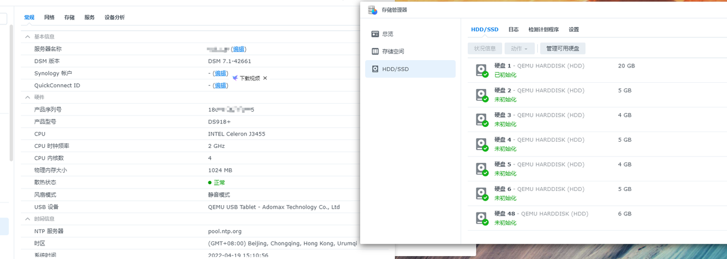Collapse the 硬件 section
Viewport: 727px width, 259px height.
click(27, 97)
